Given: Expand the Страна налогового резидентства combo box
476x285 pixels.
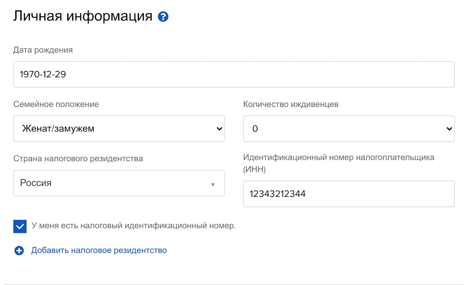Looking at the screenshot, I should (119, 183).
